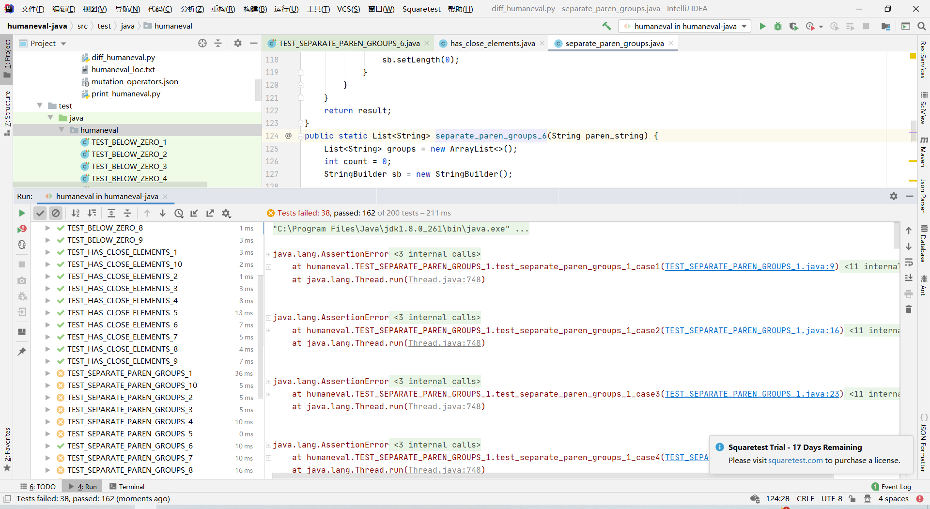
Task: Run humaneval configuration from the main toolbar
Action: [762, 26]
